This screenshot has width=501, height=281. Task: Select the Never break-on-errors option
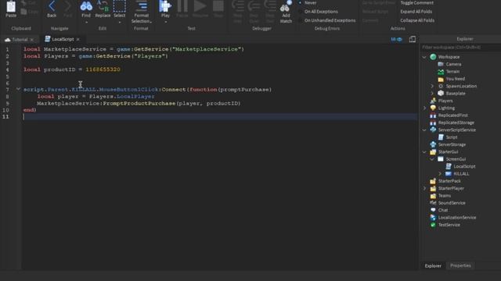click(308, 2)
